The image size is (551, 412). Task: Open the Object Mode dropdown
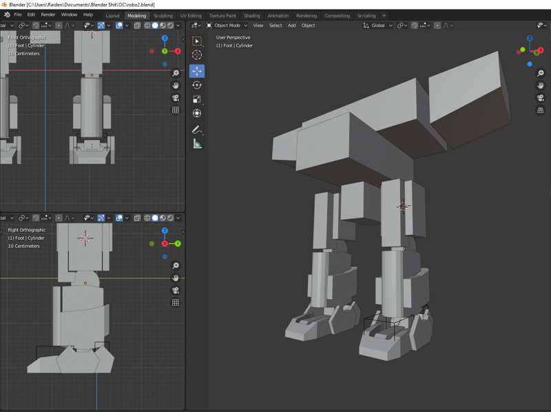(x=227, y=25)
